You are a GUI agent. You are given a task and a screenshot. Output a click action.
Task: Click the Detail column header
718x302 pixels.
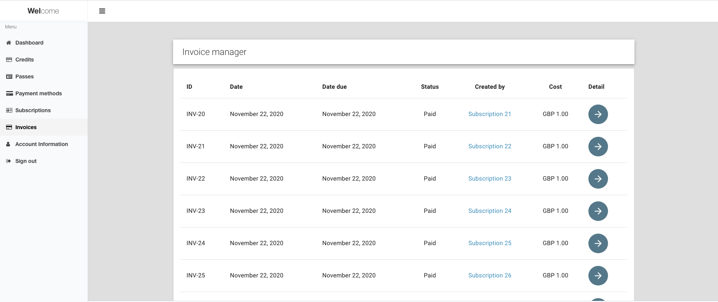coord(596,87)
